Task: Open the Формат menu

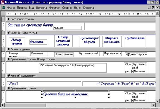Action: pyautogui.click(x=55, y=8)
